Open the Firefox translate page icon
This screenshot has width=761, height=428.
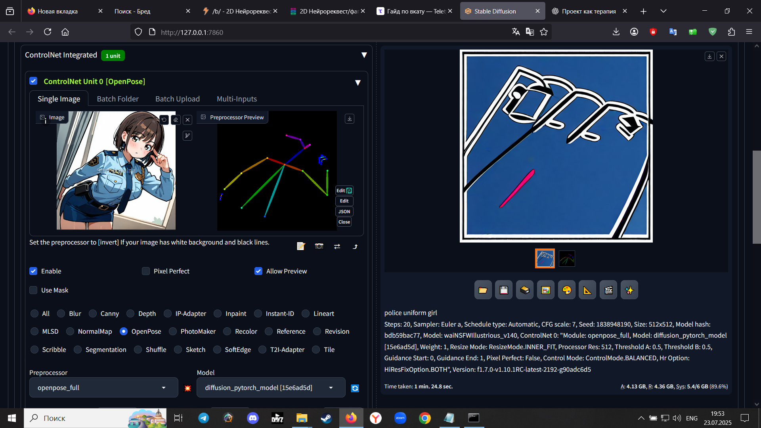tap(516, 32)
